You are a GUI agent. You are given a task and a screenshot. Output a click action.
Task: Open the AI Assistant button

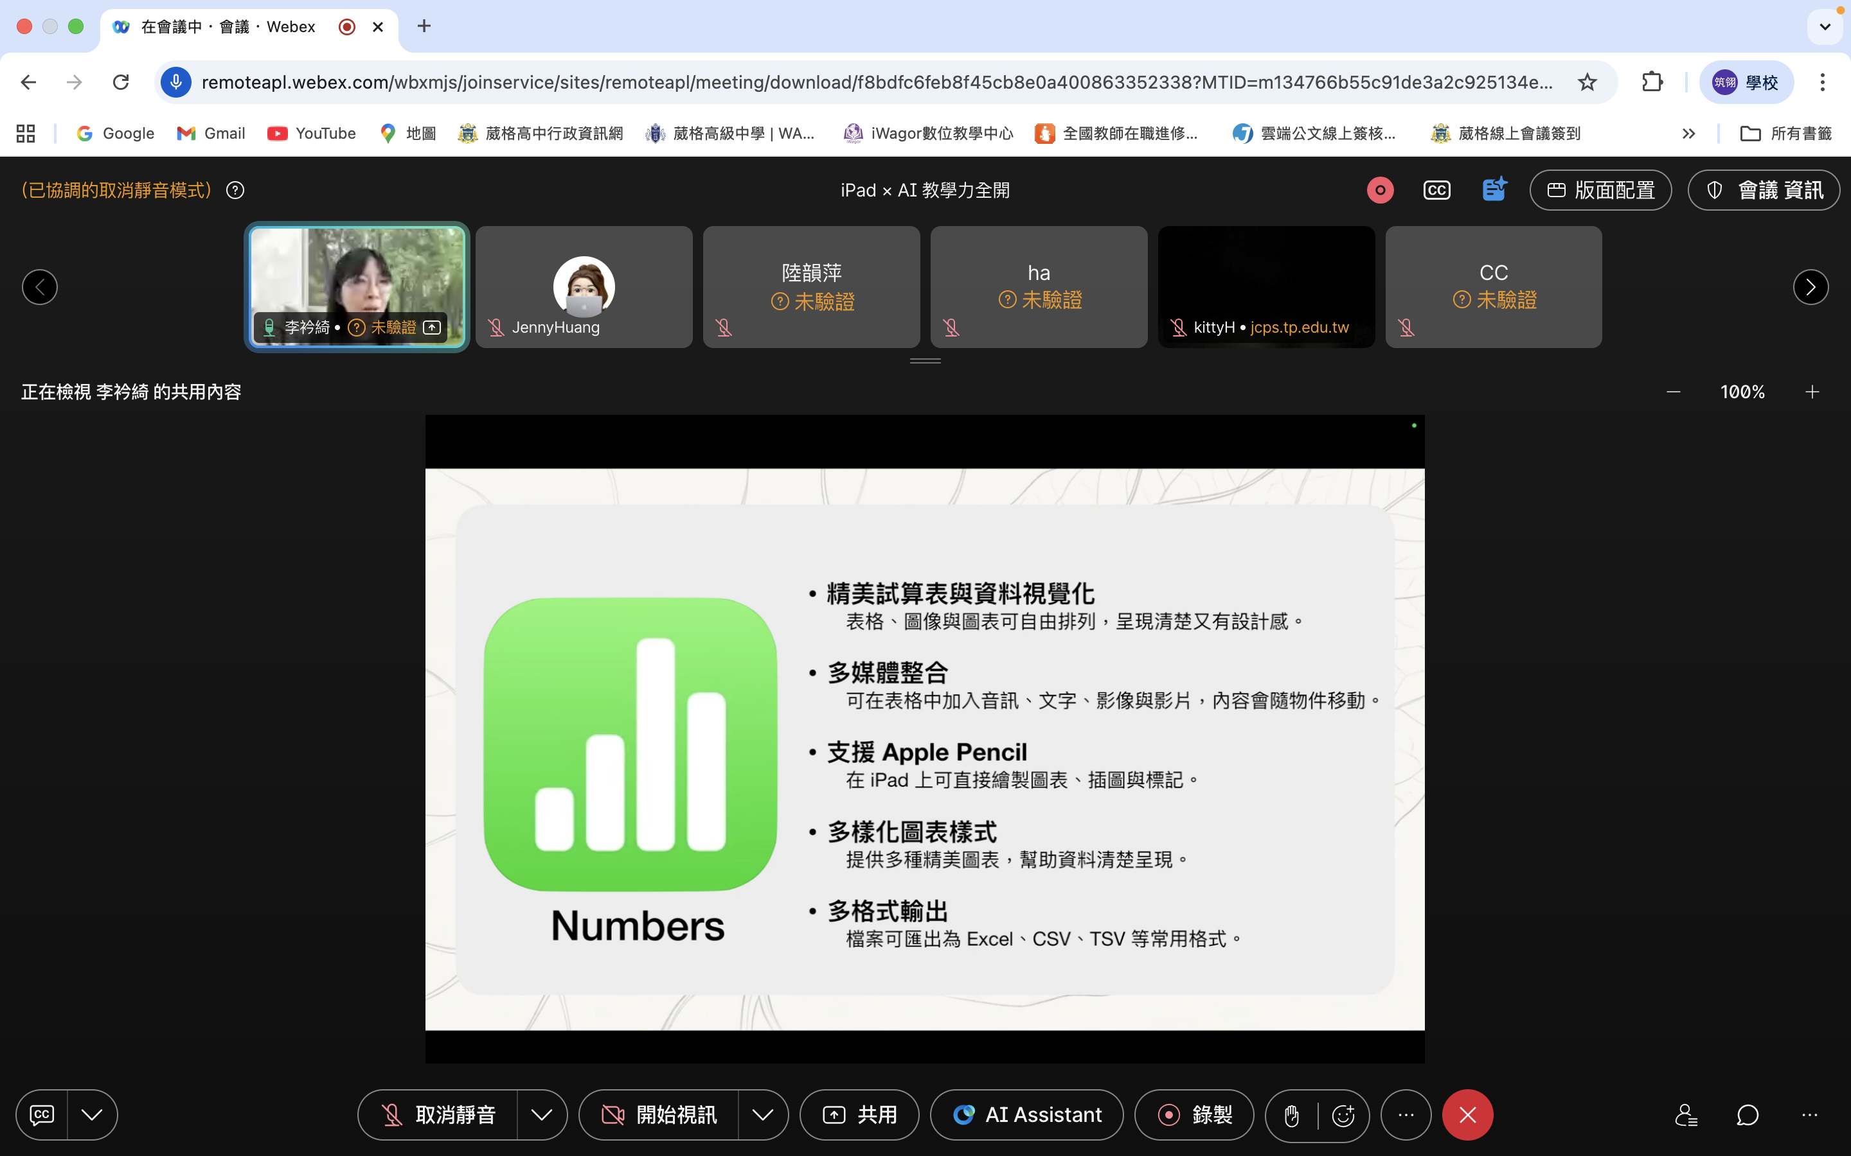click(x=1026, y=1116)
